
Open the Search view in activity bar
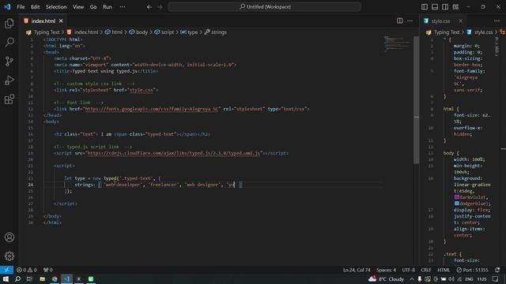point(9,42)
